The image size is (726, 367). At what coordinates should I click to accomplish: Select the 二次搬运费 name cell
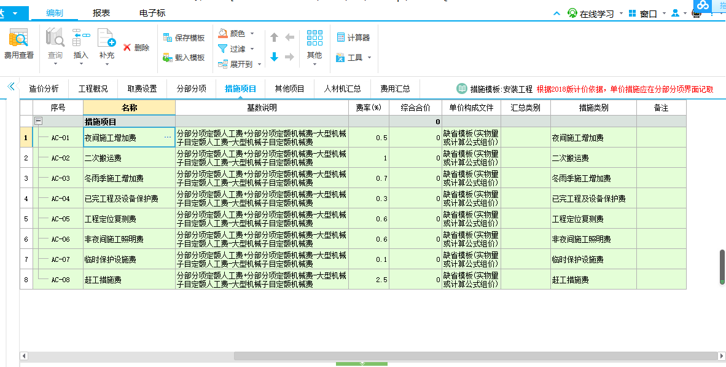[x=129, y=158]
